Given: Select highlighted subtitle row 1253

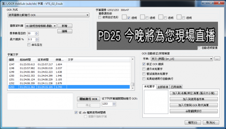Looking at the screenshot, I should click(x=69, y=87).
